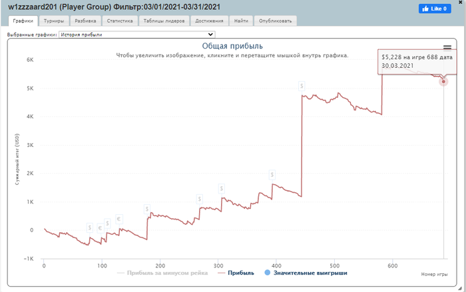Click the dollar win flag near 5K
Image resolution: width=466 pixels, height=292 pixels.
click(x=302, y=86)
